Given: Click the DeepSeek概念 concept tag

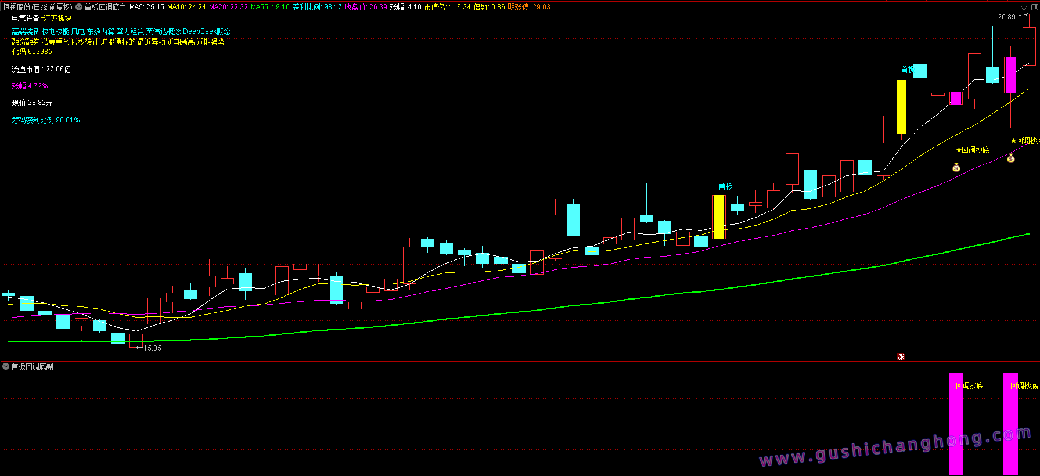Looking at the screenshot, I should click(207, 31).
